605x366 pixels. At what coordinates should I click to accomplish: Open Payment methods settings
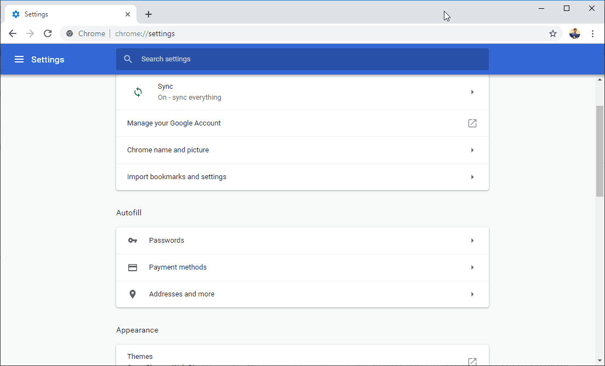302,267
